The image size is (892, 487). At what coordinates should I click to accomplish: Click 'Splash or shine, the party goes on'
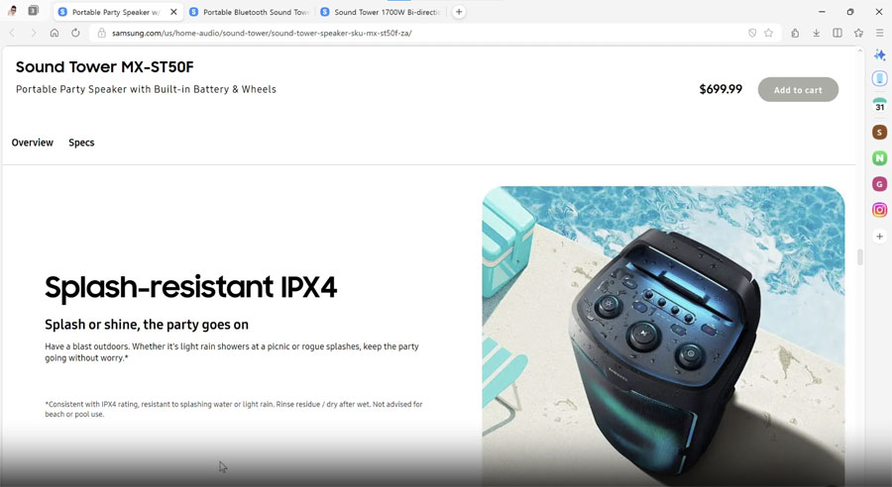pyautogui.click(x=147, y=325)
